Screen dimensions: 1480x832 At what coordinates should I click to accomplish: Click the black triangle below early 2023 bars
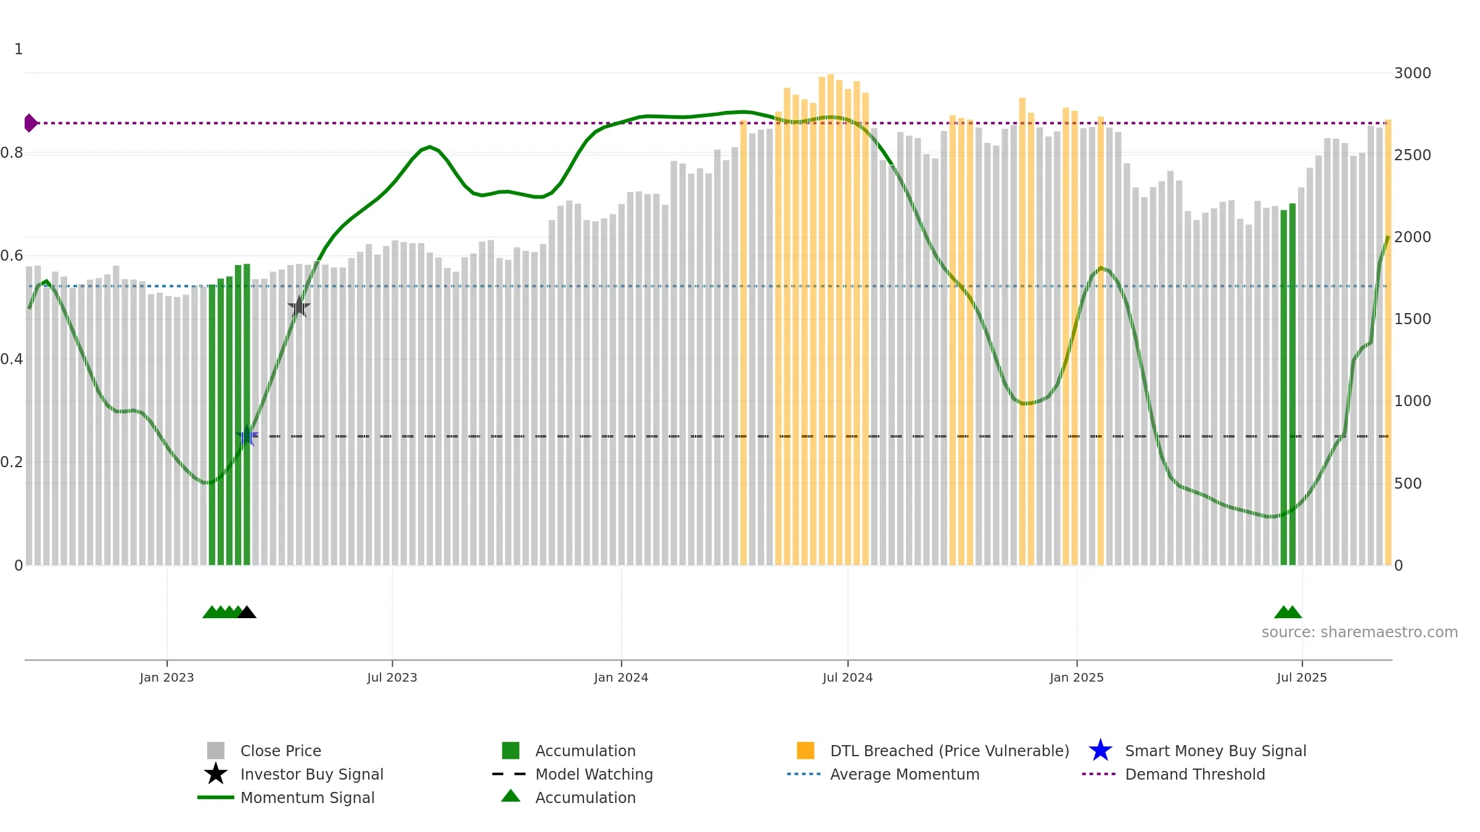click(247, 612)
